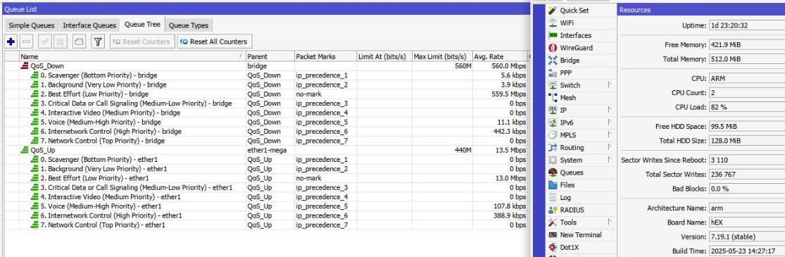Sort by Packet Marks column header
Image resolution: width=785 pixels, height=257 pixels.
[325, 56]
